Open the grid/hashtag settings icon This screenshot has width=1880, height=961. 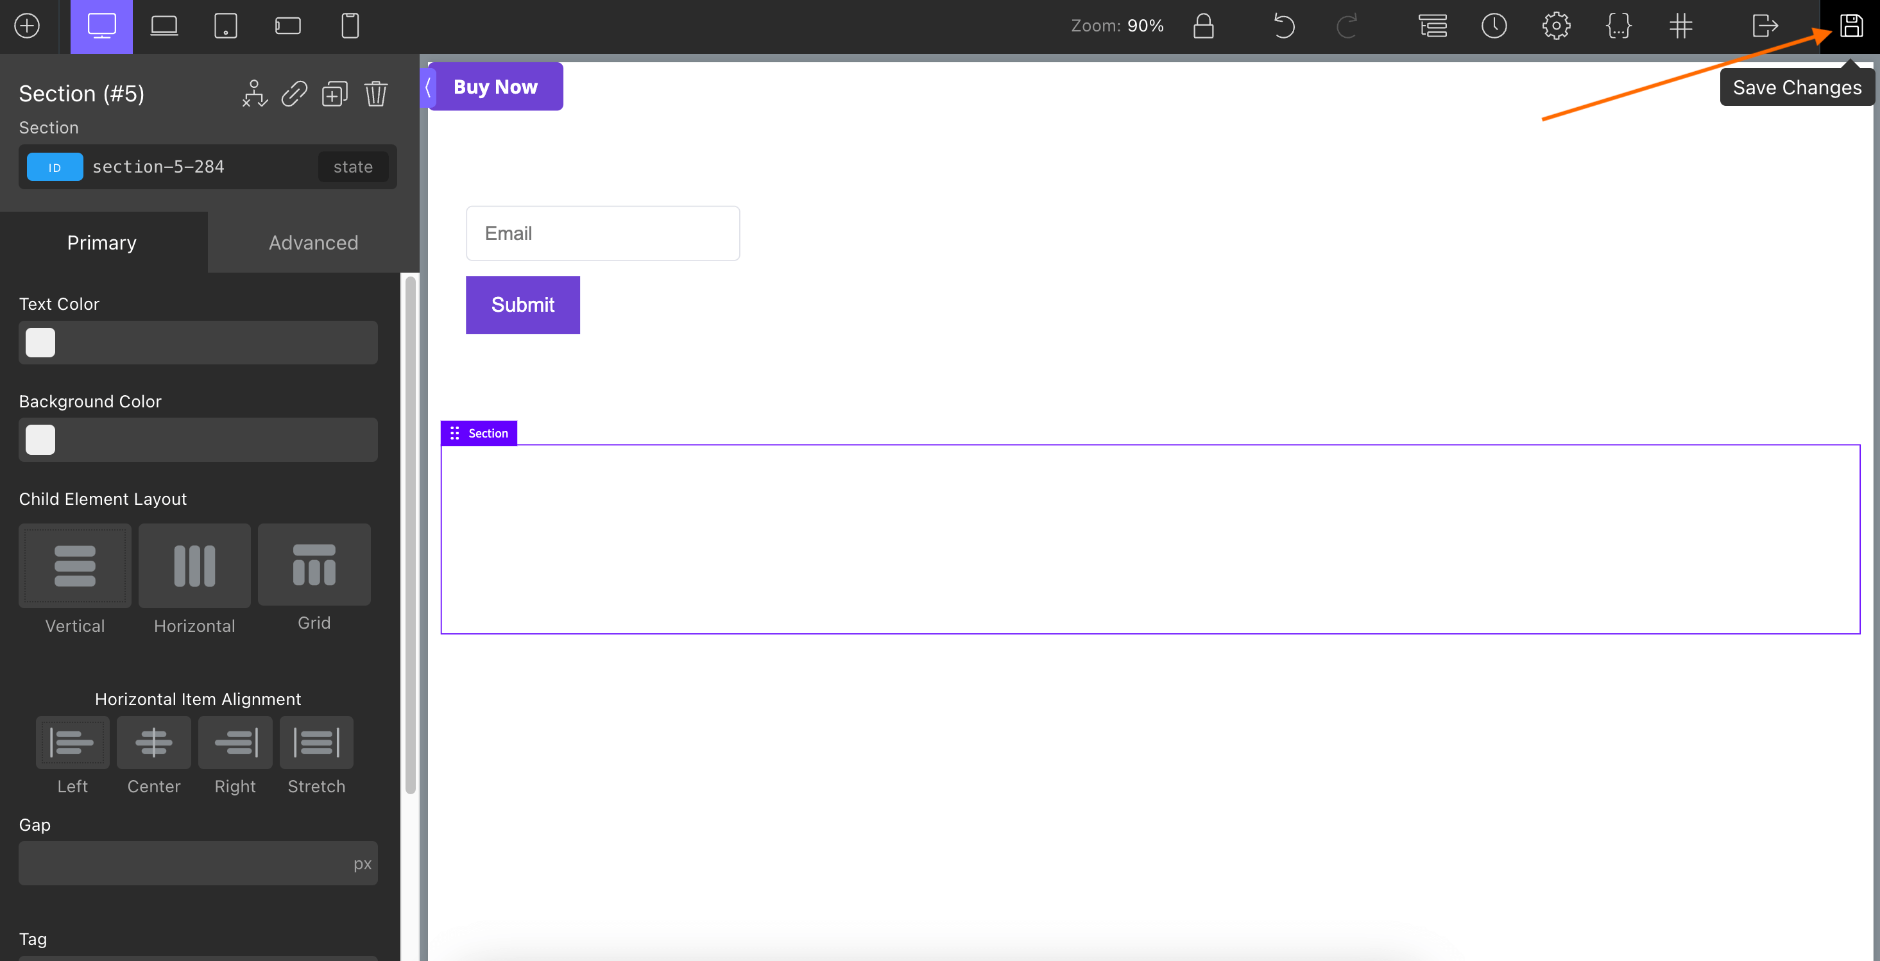click(1680, 24)
